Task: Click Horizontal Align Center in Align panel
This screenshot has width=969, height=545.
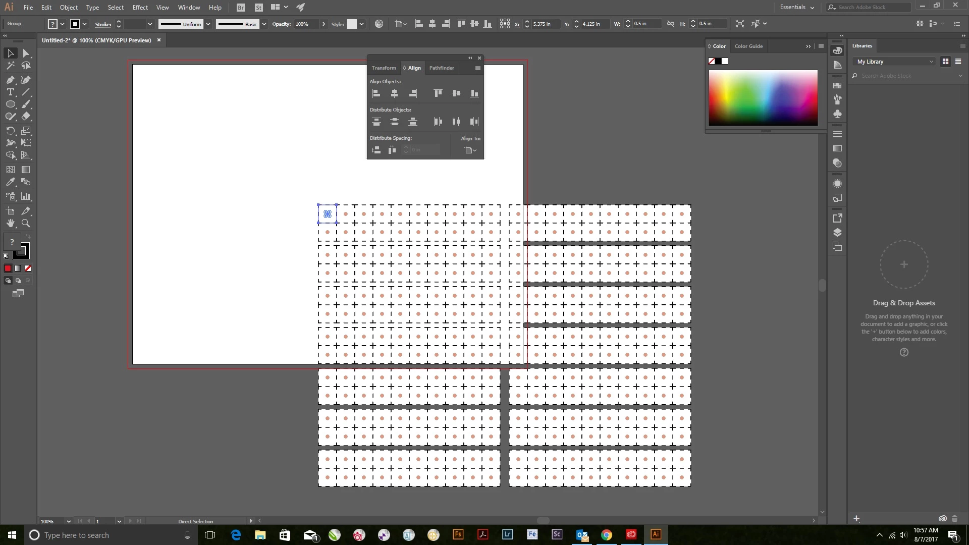Action: 394,93
